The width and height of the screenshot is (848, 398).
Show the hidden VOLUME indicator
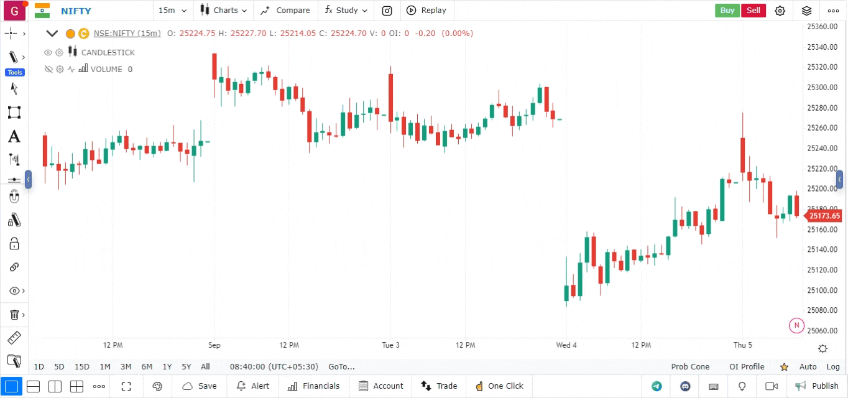tap(48, 70)
